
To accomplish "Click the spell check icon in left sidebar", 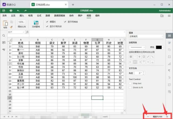I will pyautogui.click(x=4, y=50).
